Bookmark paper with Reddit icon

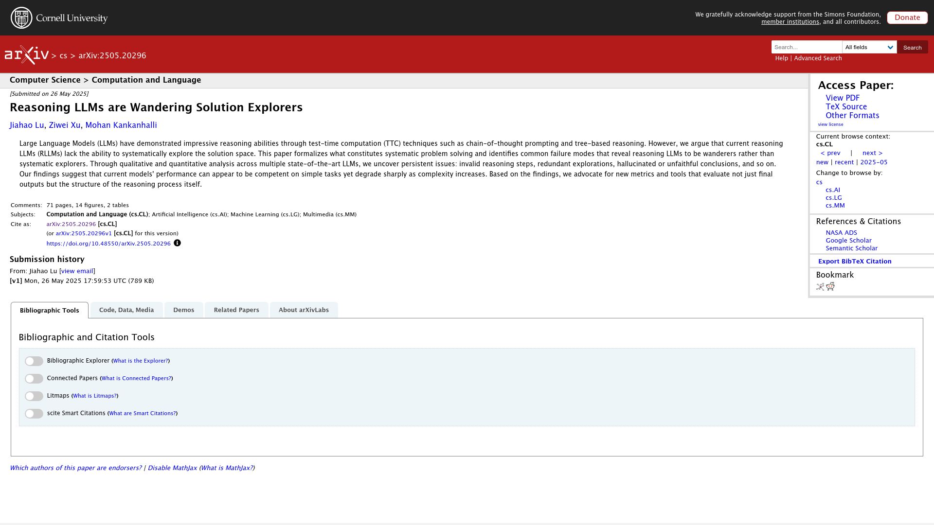[x=830, y=286]
